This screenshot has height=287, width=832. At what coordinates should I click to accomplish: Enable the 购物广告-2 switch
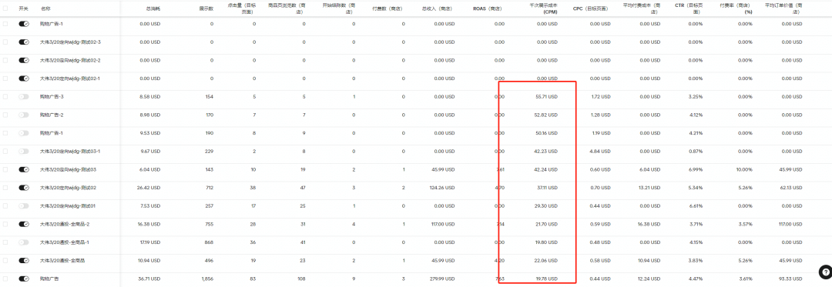24,115
